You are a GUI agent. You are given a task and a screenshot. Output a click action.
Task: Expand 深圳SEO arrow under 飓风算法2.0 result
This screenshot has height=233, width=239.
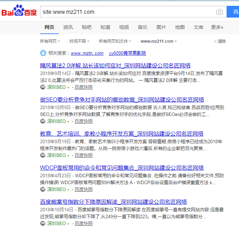pyautogui.click(x=68, y=88)
